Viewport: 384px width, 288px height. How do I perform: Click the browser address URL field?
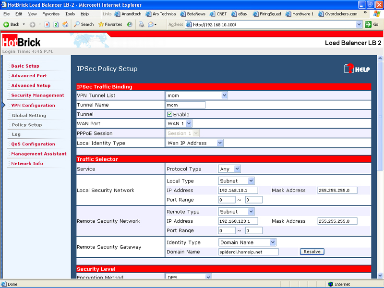pyautogui.click(x=274, y=24)
